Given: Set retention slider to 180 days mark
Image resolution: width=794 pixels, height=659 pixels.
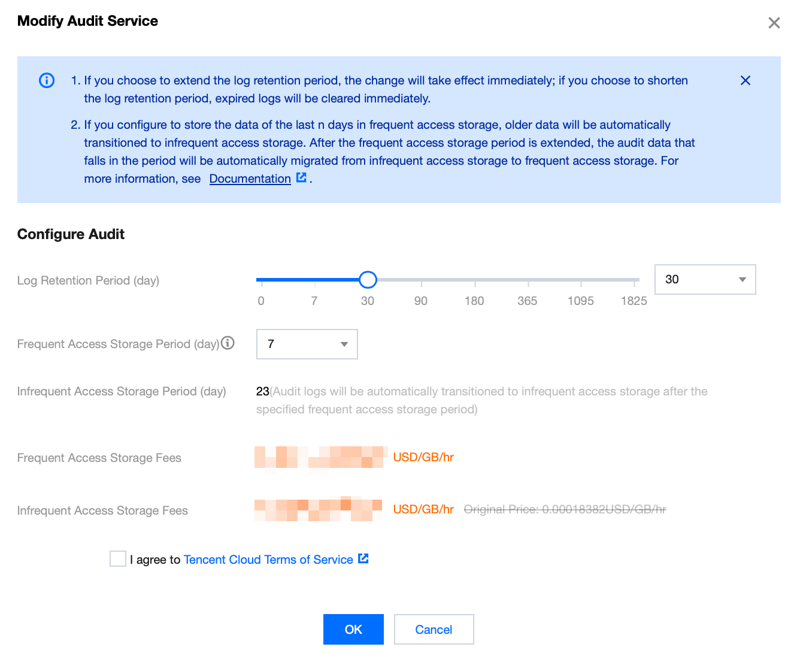Looking at the screenshot, I should point(474,280).
